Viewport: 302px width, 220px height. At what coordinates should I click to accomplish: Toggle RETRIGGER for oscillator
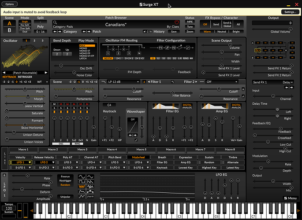25,77
